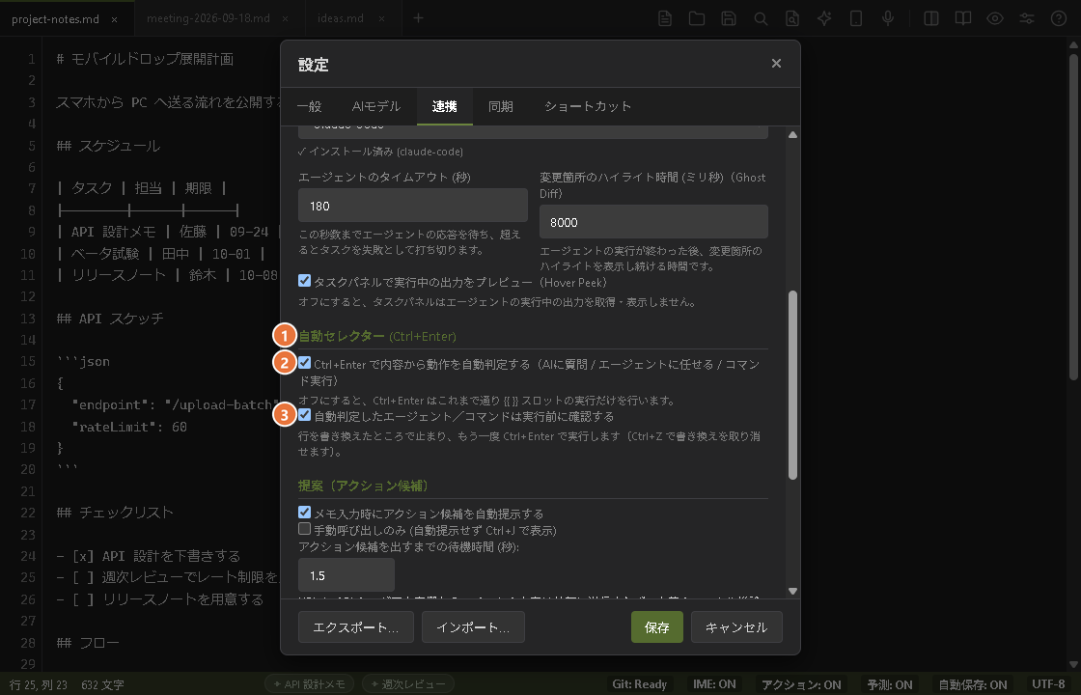Select the 連携 settings tab
This screenshot has height=695, width=1081.
tap(445, 106)
